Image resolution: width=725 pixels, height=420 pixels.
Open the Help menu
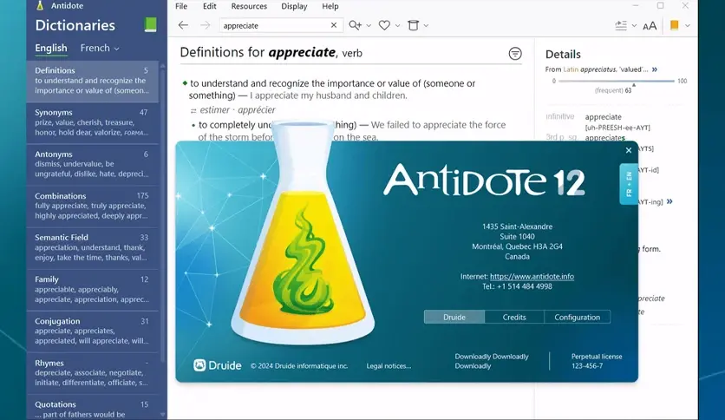click(330, 6)
